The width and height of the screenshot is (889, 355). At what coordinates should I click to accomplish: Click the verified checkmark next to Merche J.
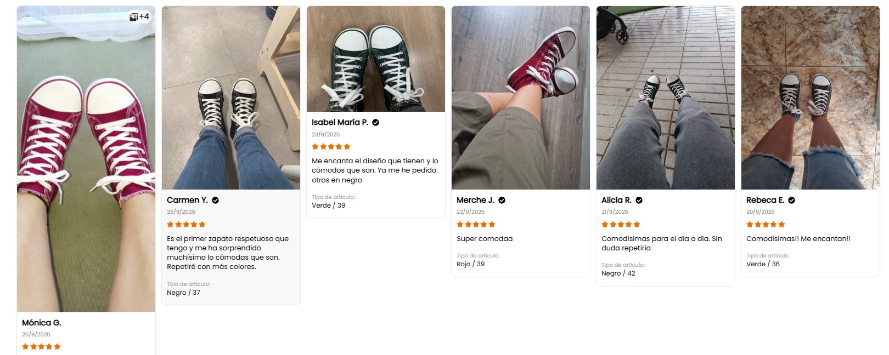click(x=502, y=200)
